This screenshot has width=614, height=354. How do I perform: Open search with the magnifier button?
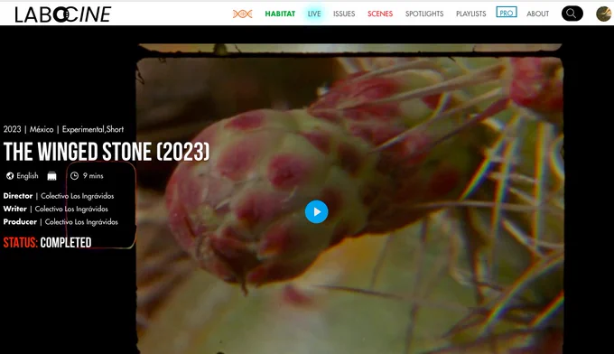(x=572, y=14)
